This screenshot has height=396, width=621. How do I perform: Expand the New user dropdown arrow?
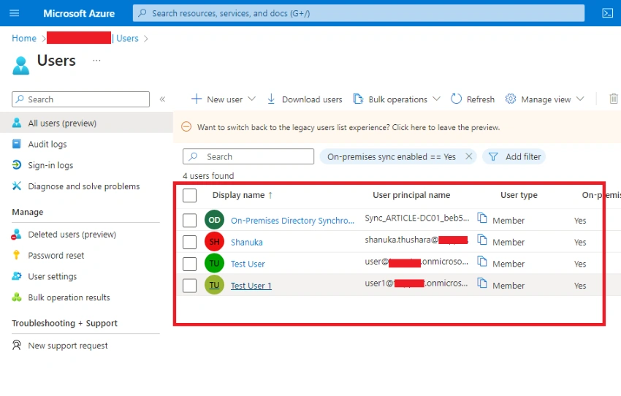point(251,99)
